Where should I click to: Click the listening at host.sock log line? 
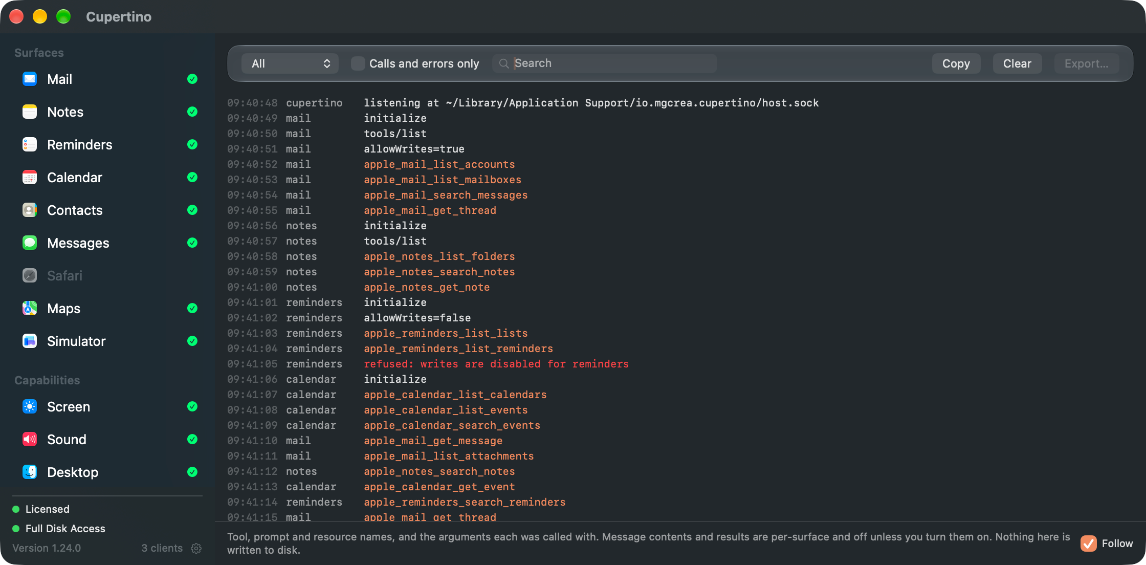(591, 103)
